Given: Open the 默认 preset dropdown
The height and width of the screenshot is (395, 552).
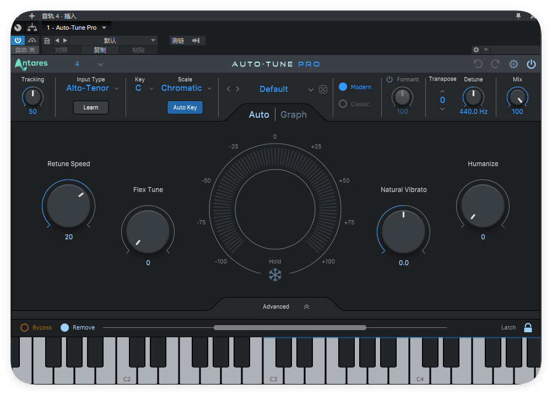Looking at the screenshot, I should (113, 40).
